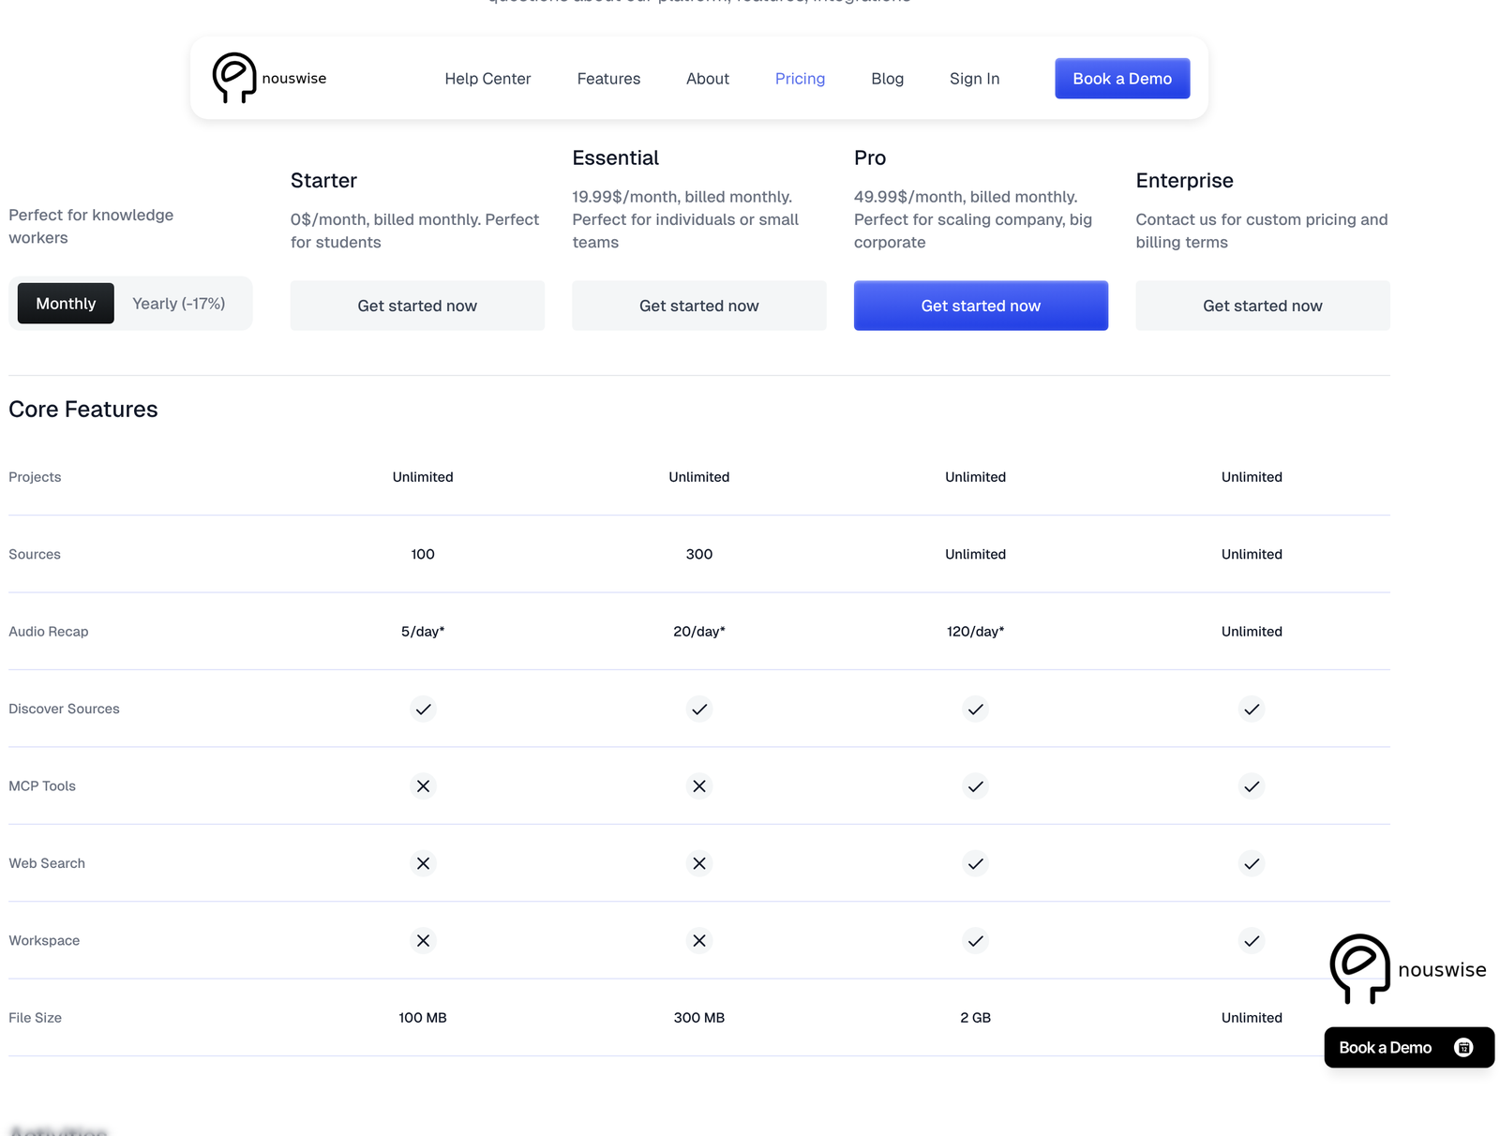Get started now with Essential plan
Viewport: 1500px width, 1136px height.
point(699,306)
